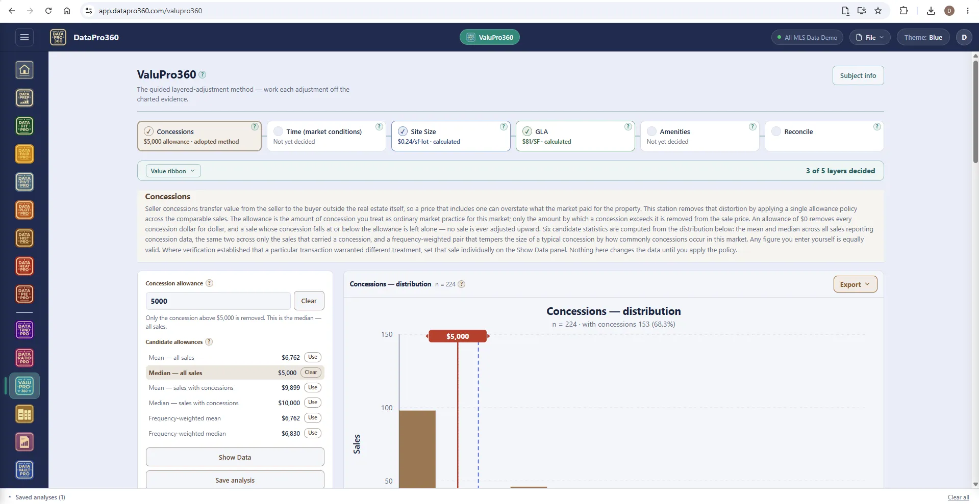Open the report chart sidebar icon
Viewport: 979px width, 504px height.
pyautogui.click(x=24, y=442)
